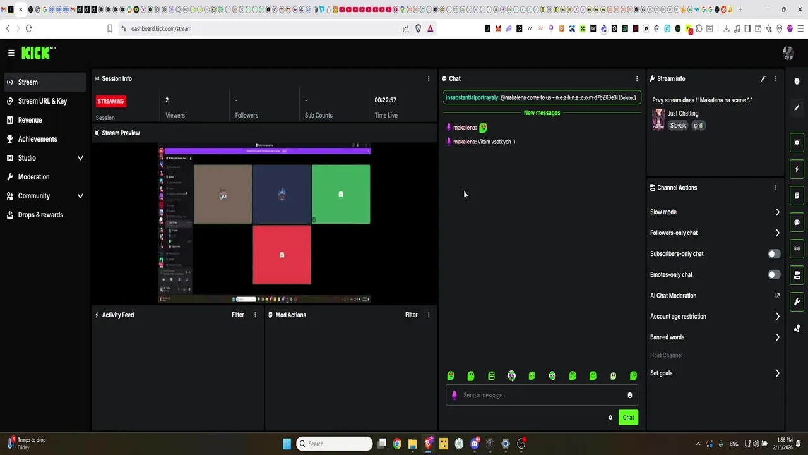The image size is (808, 455).
Task: Click the Slovak tag
Action: 677,126
